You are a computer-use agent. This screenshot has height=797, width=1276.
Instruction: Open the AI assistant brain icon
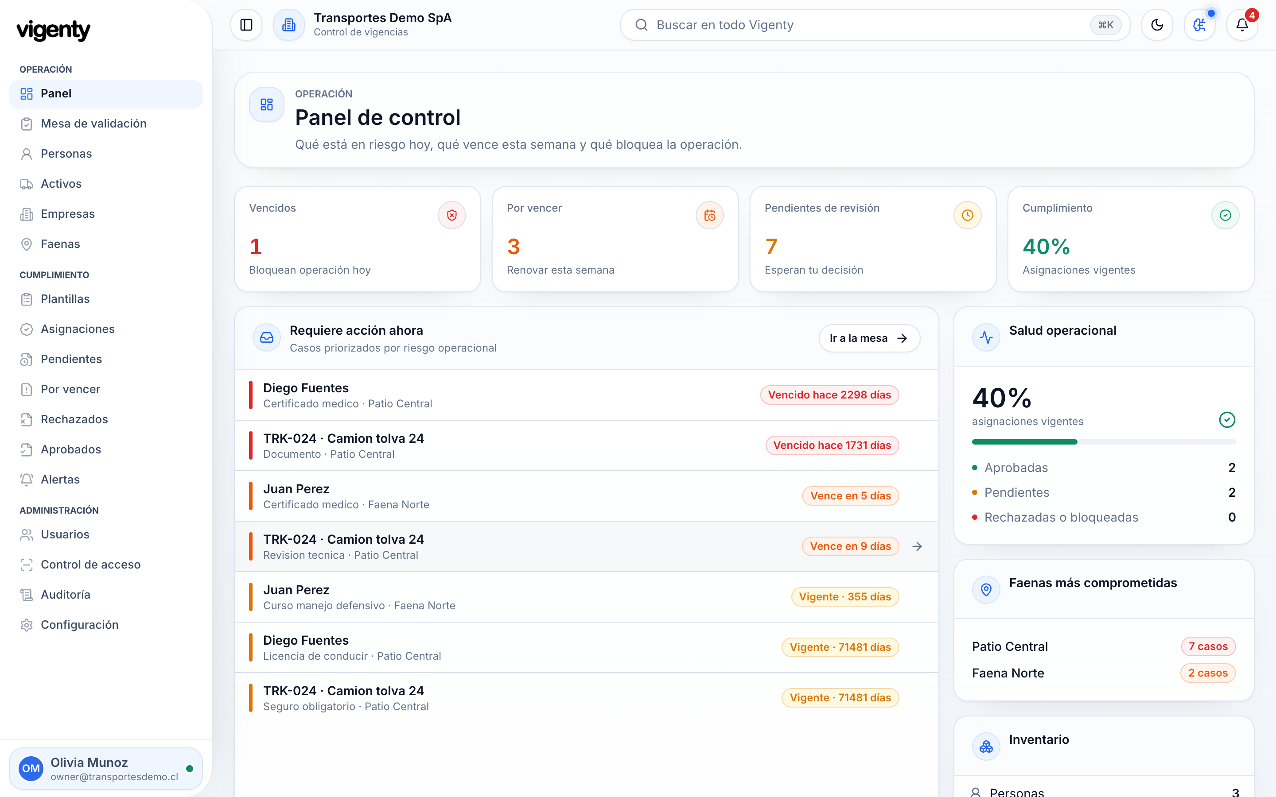tap(1199, 25)
